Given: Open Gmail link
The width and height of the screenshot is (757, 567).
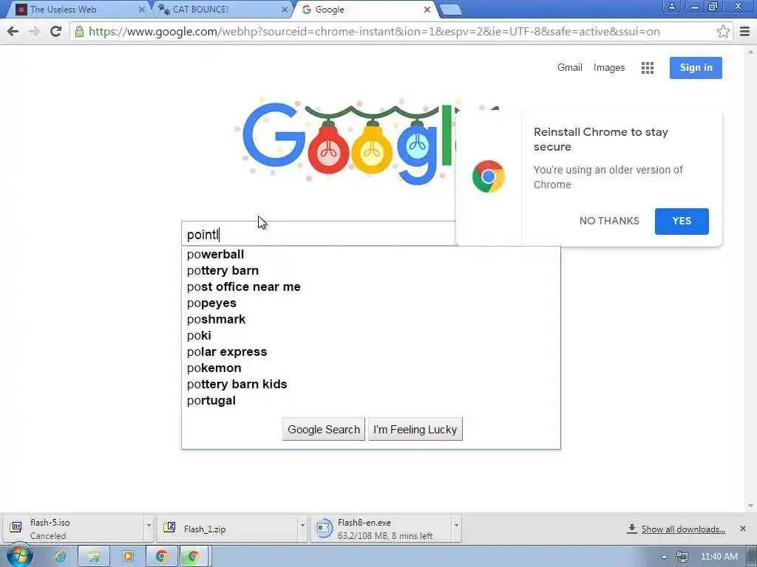Looking at the screenshot, I should [x=570, y=67].
